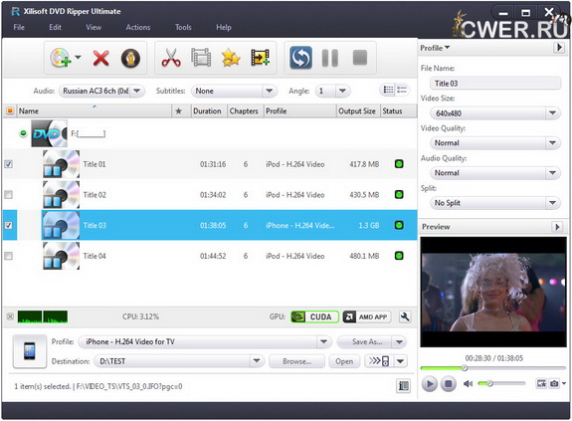Open the filmstrip Edit video tool
572x421 pixels.
201,58
